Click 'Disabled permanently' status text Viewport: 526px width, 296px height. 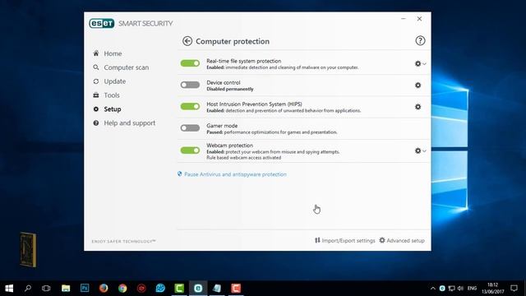pos(230,89)
